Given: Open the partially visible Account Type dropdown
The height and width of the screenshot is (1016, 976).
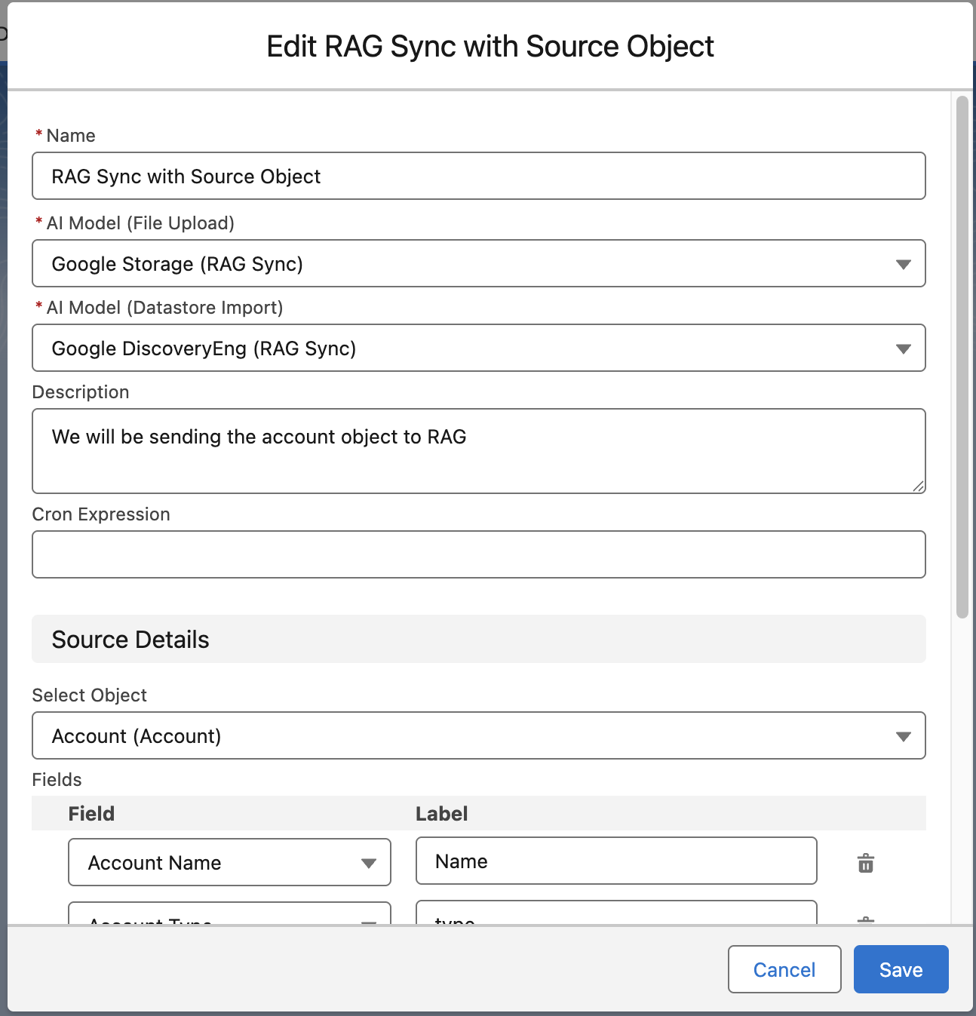Looking at the screenshot, I should (x=229, y=914).
